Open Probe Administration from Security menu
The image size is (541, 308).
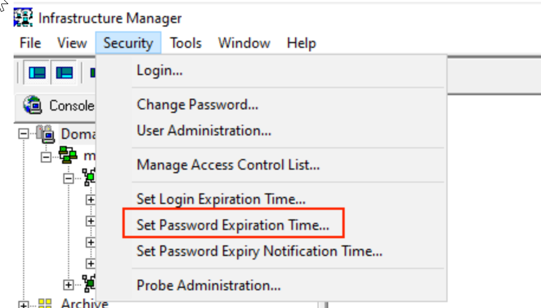(x=209, y=286)
